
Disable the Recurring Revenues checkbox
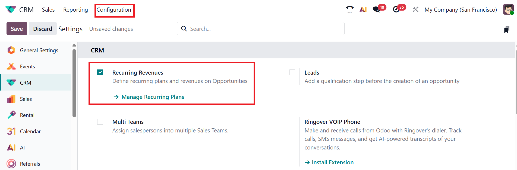click(100, 72)
